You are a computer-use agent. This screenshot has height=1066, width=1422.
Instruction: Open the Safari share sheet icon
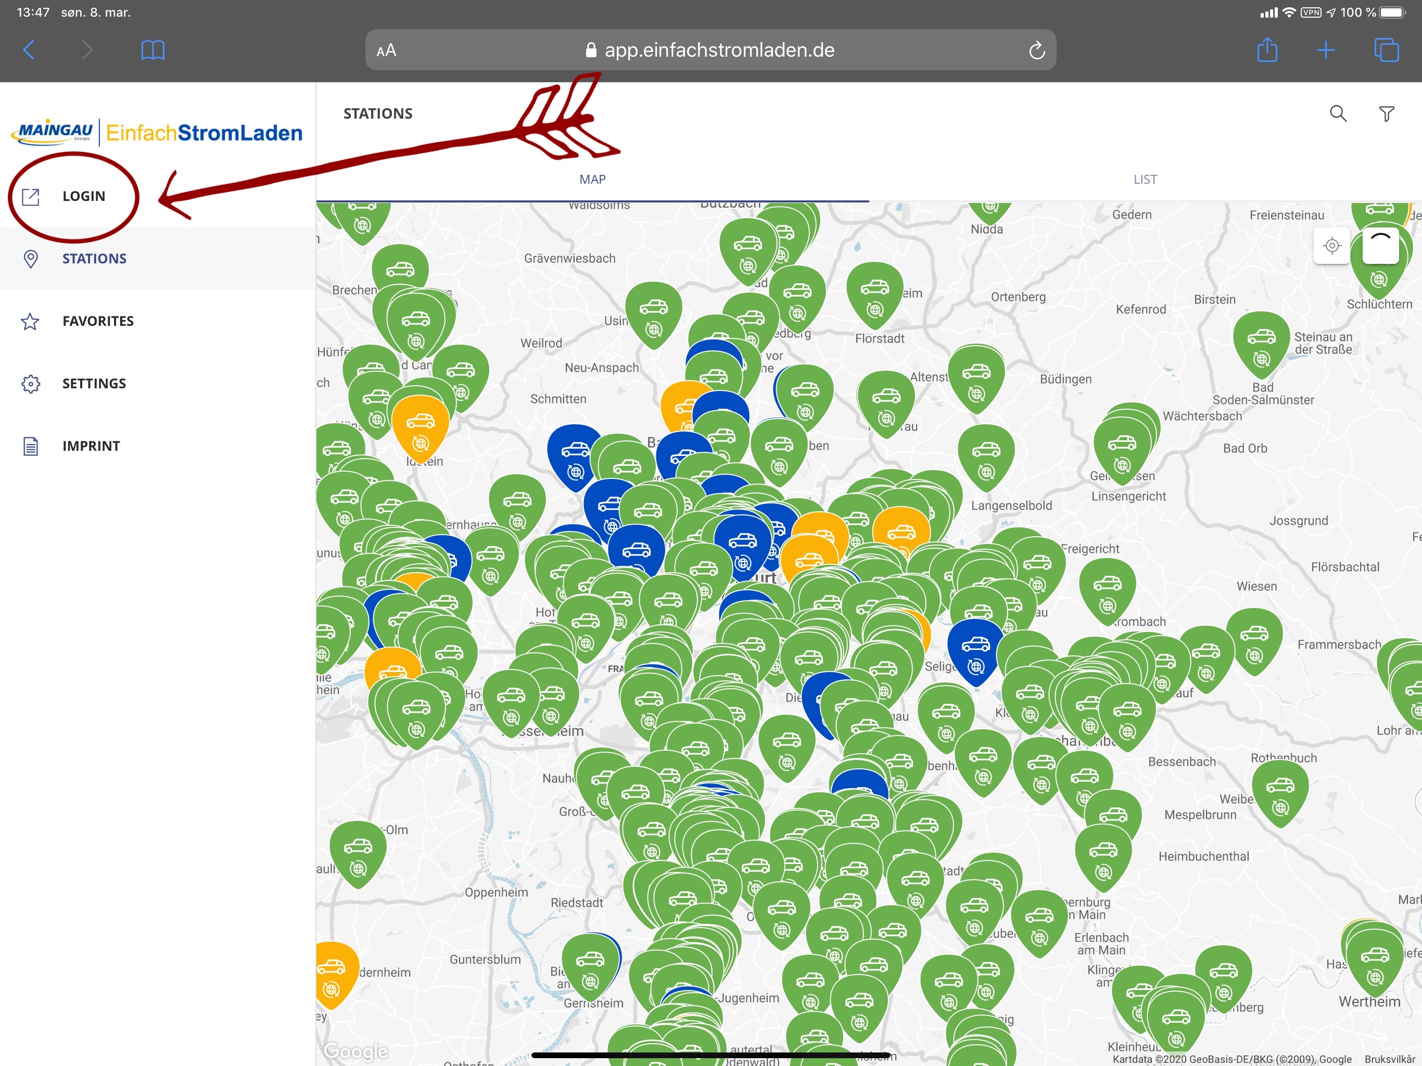(1266, 50)
